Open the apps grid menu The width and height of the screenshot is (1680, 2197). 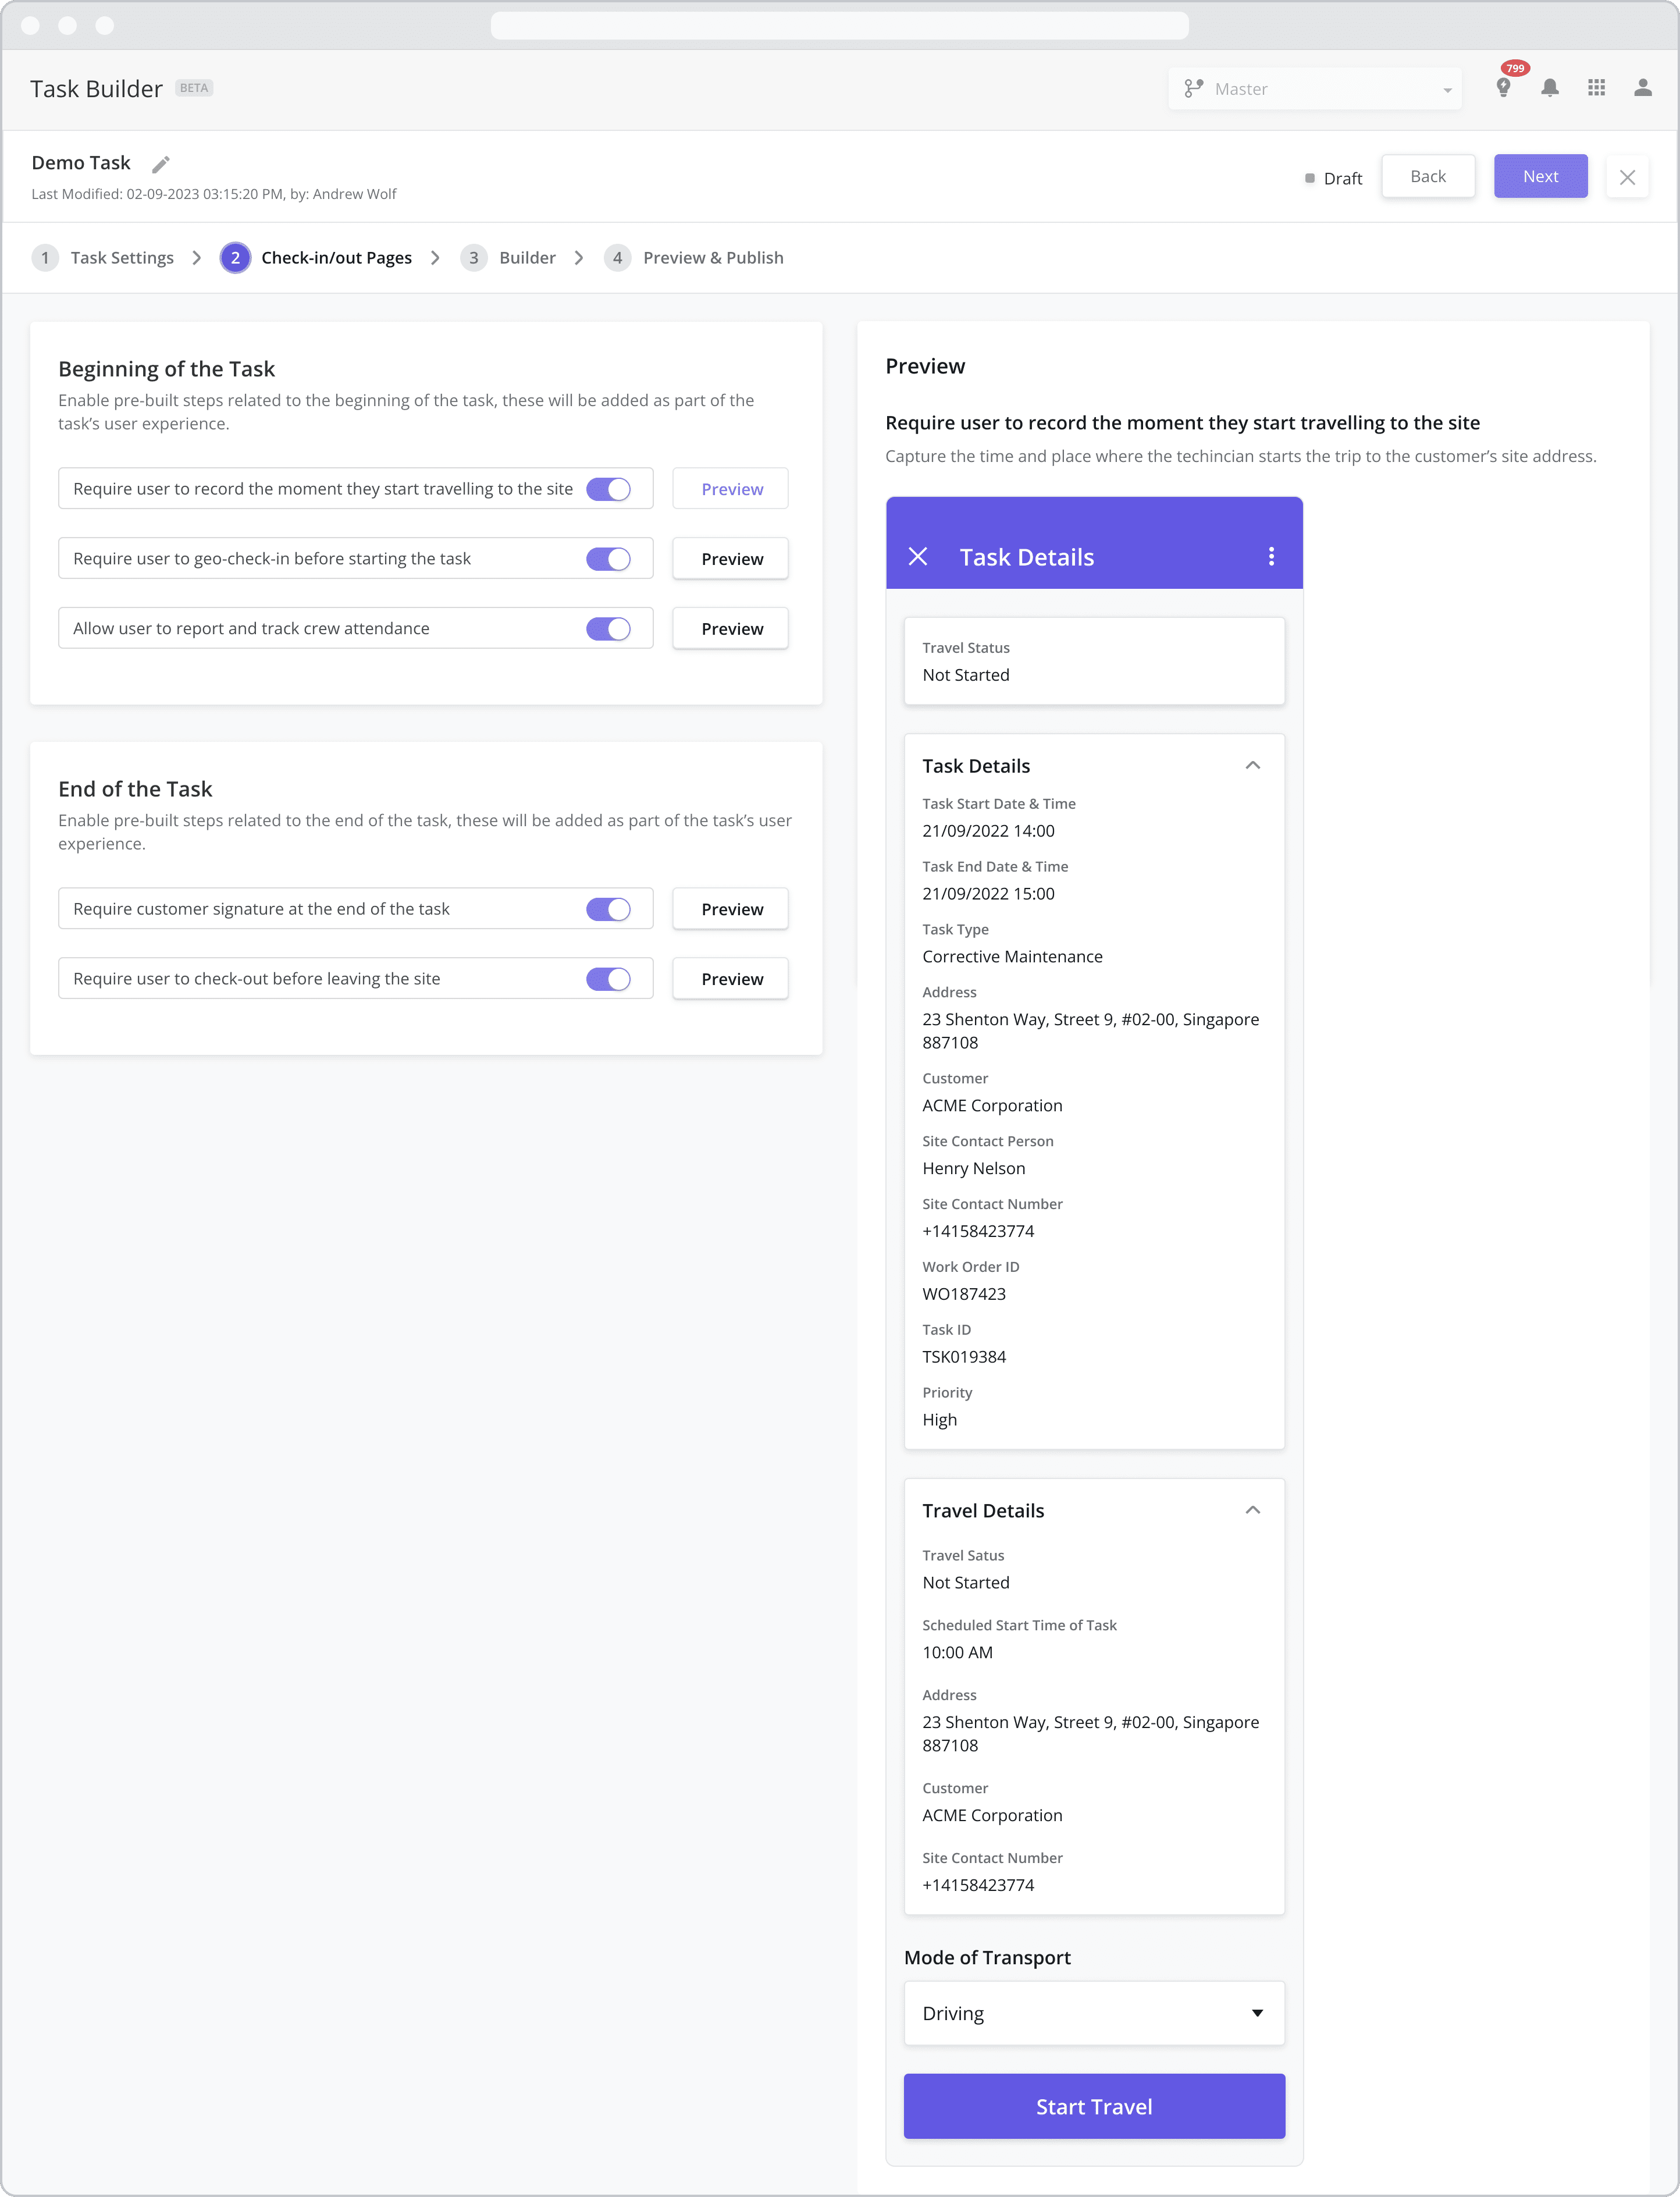(1597, 88)
